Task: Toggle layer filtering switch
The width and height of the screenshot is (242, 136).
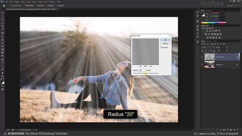Action: (227, 44)
